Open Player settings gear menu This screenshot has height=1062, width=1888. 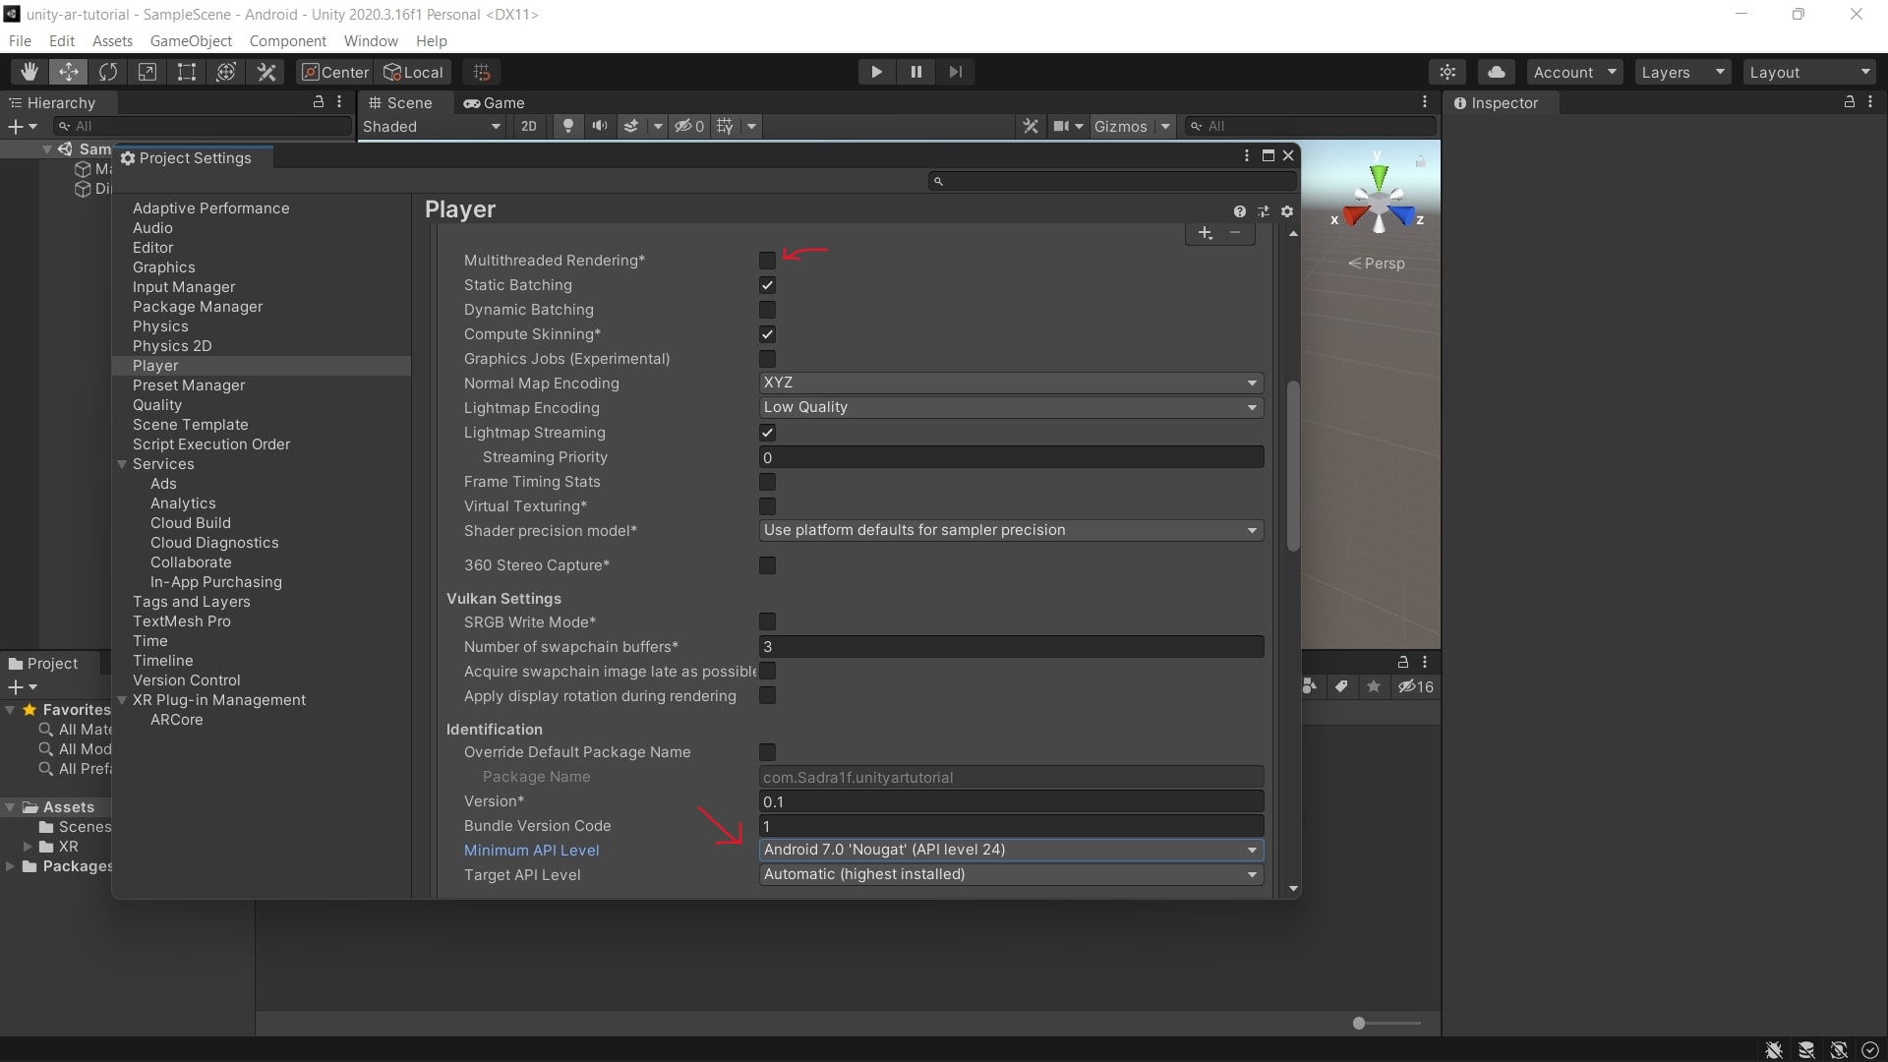(1287, 211)
